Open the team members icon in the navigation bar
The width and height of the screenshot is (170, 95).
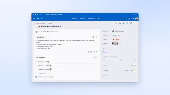[x=133, y=19]
